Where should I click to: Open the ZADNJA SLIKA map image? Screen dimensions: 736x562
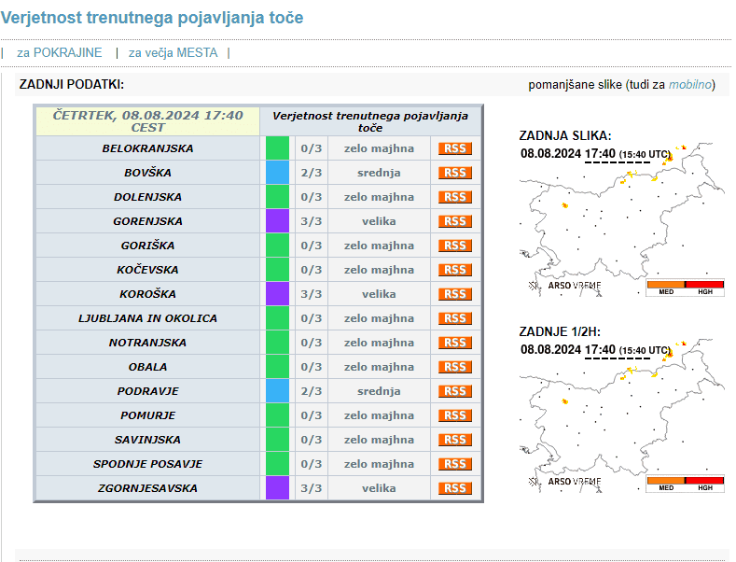622,220
